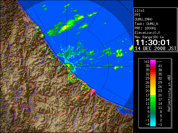Viewport: 178px width, 133px height.
Task: Click the 'OUMU_IMAO' site name
Action: (144, 19)
